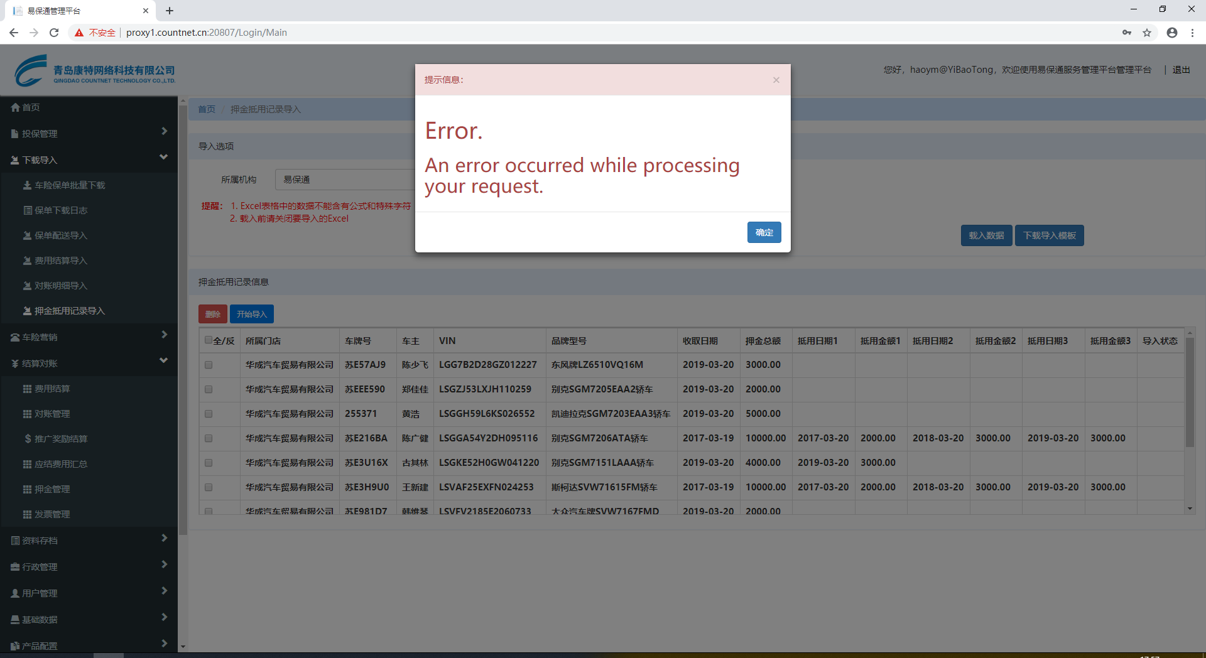The image size is (1206, 658).
Task: Check the row for plate 苏E57AJ9
Action: (209, 365)
